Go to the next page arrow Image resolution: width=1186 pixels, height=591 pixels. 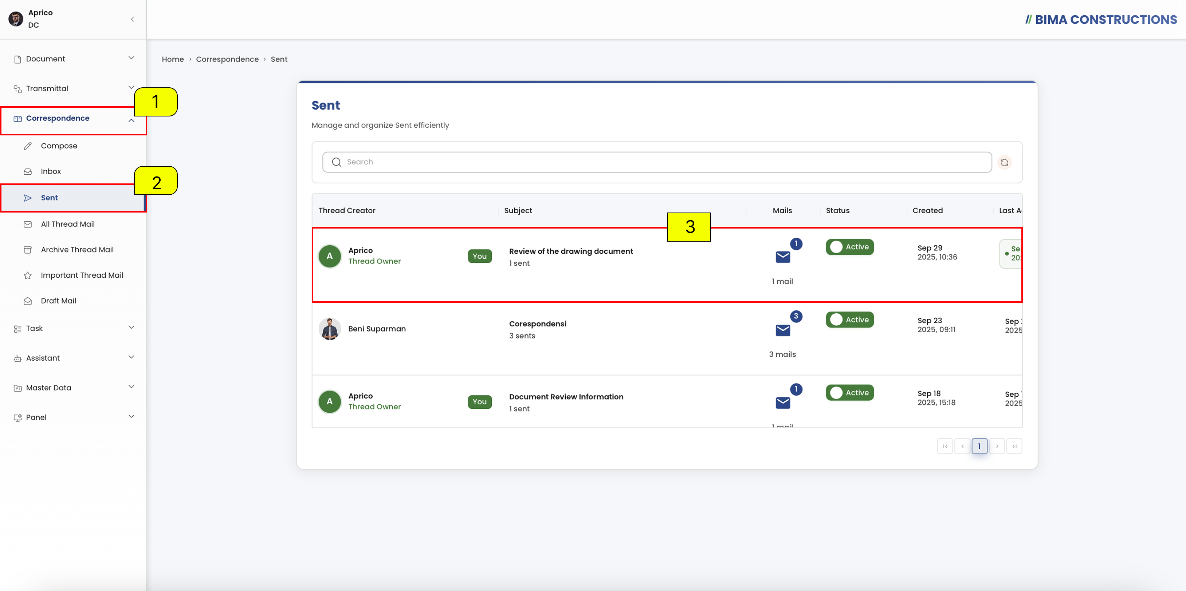pos(997,446)
